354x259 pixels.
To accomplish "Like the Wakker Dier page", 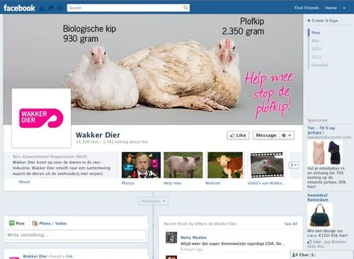I will [x=238, y=136].
